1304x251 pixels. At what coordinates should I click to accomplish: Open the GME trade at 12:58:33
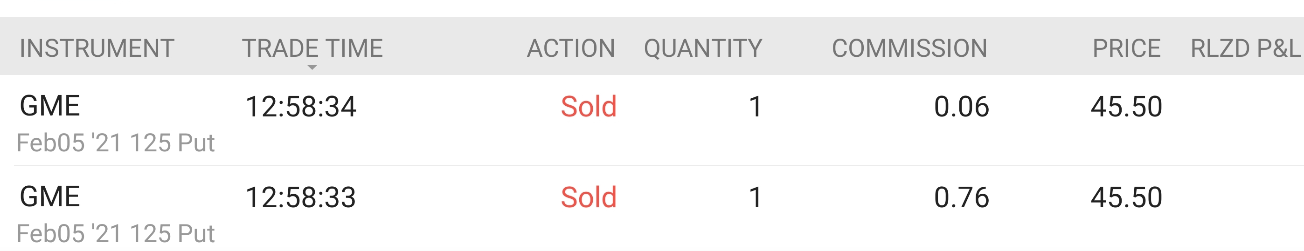point(652,208)
